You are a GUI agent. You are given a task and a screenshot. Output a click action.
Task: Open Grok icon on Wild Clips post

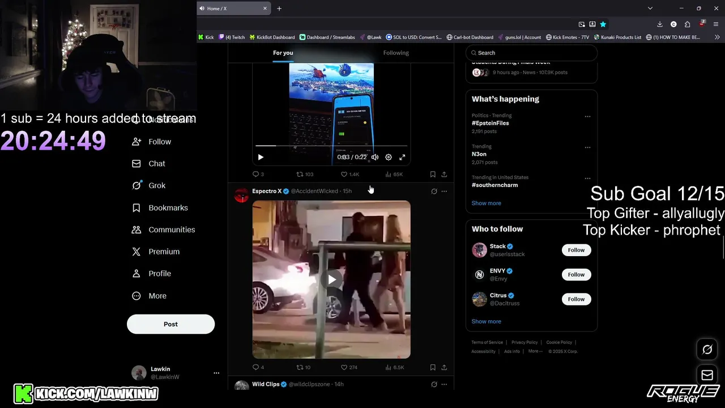click(x=434, y=384)
